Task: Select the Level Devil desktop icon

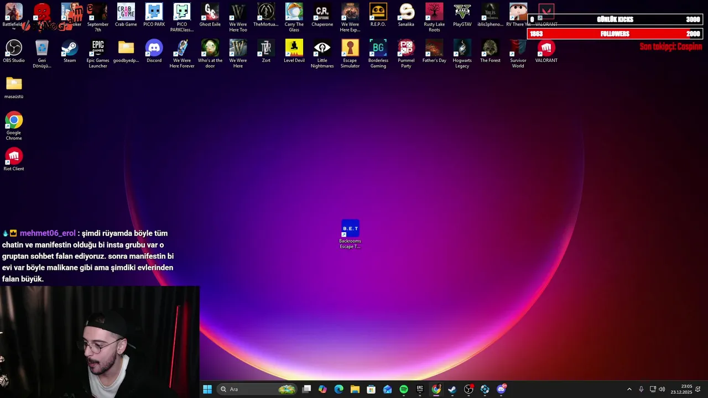Action: pos(294,51)
